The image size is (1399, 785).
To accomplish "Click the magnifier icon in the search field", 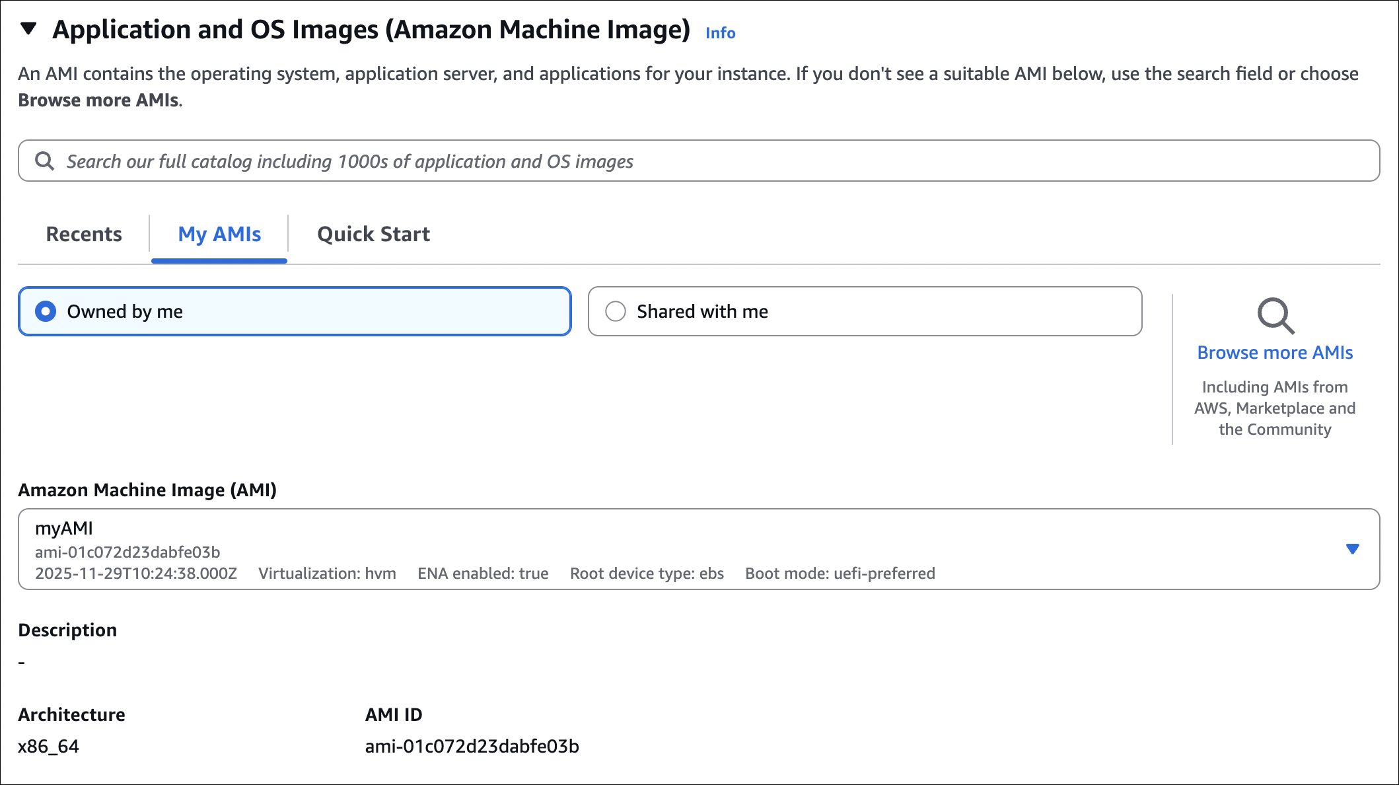I will pyautogui.click(x=44, y=161).
